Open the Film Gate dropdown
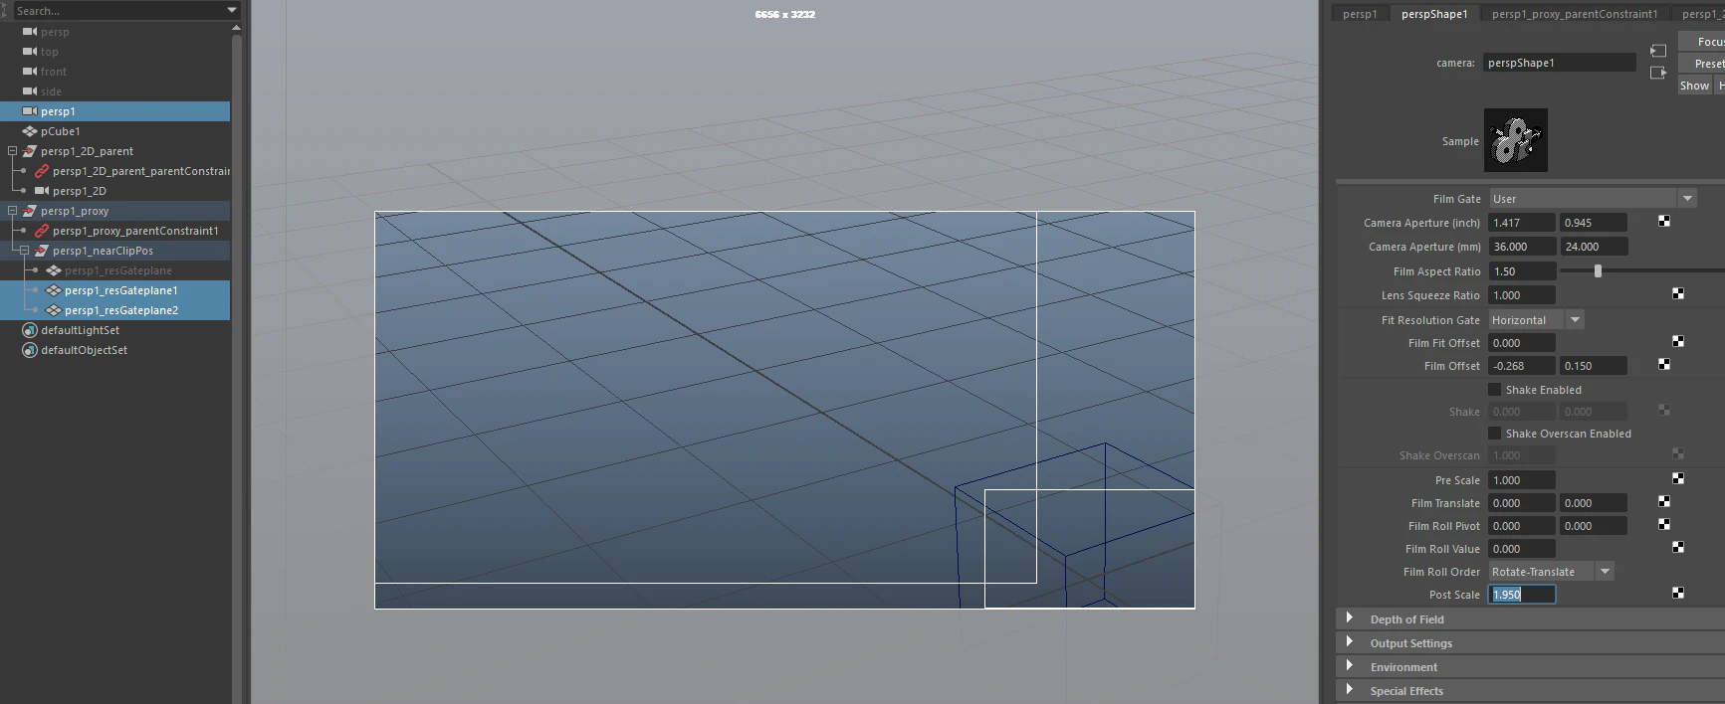This screenshot has height=704, width=1725. [1592, 199]
